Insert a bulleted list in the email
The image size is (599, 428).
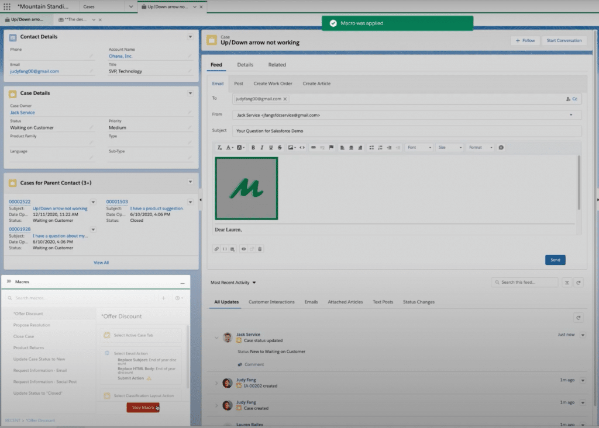click(x=371, y=148)
